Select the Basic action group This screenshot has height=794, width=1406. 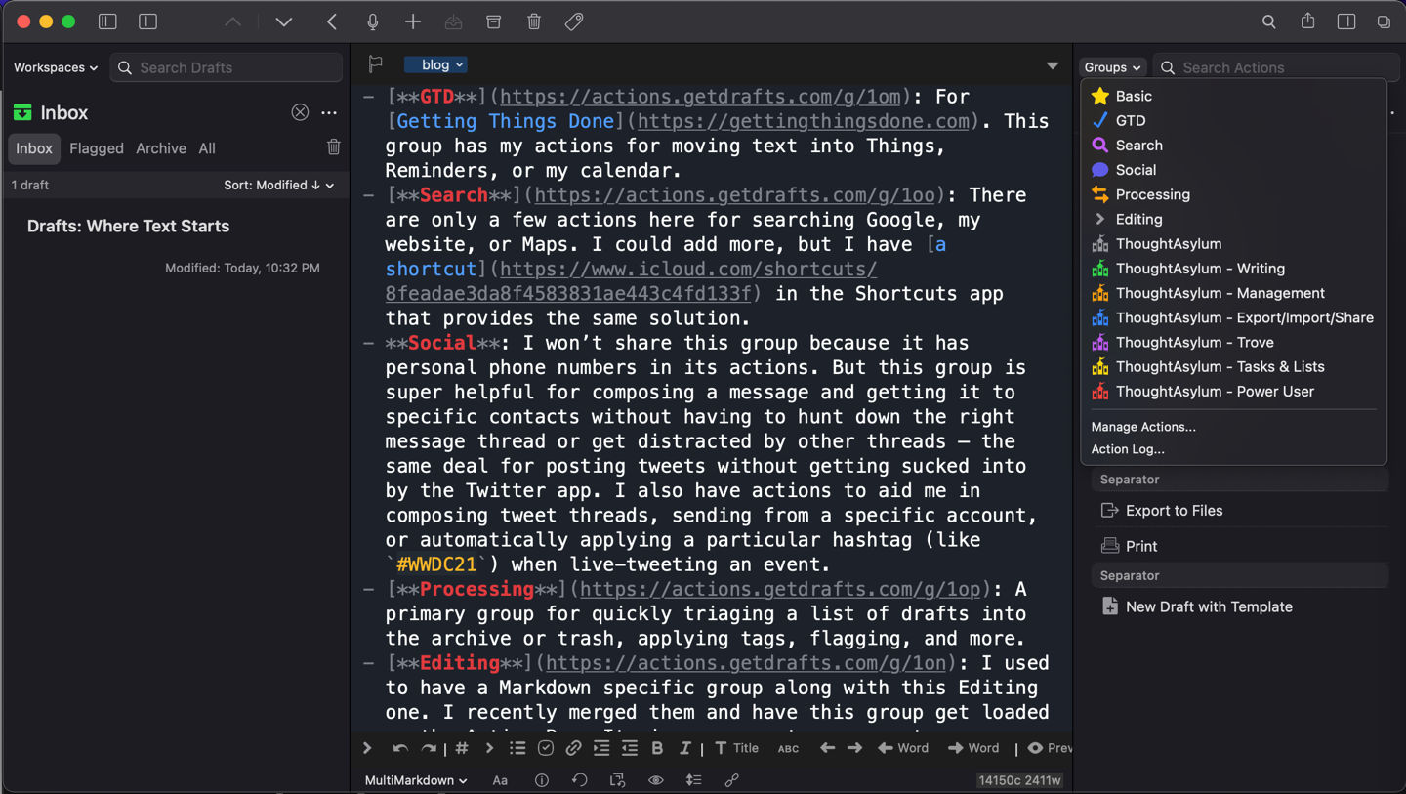[1233, 96]
